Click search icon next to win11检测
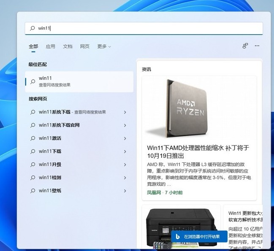This screenshot has width=274, height=251. coord(33,178)
